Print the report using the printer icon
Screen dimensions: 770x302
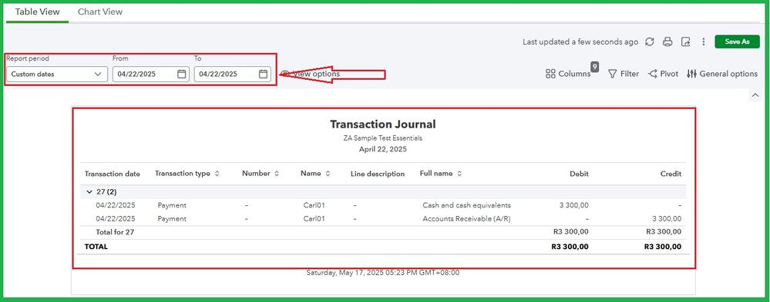coord(667,41)
